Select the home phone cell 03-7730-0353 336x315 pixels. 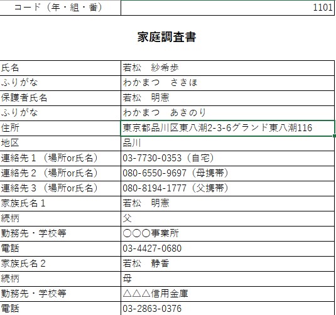227,159
